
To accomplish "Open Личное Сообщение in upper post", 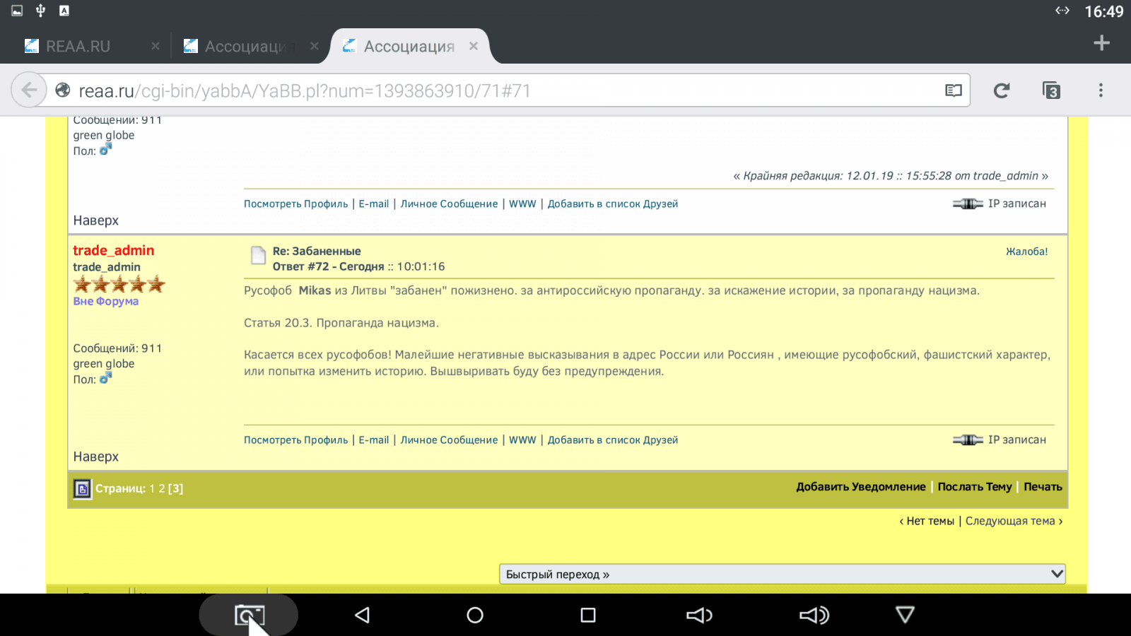I will (449, 204).
